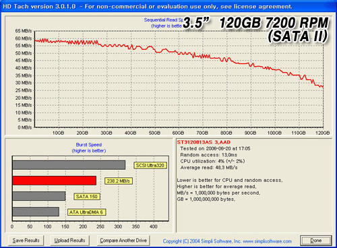Image resolution: width=337 pixels, height=248 pixels.
Task: Click the 60GB mark on graph axis
Action: tap(178, 133)
